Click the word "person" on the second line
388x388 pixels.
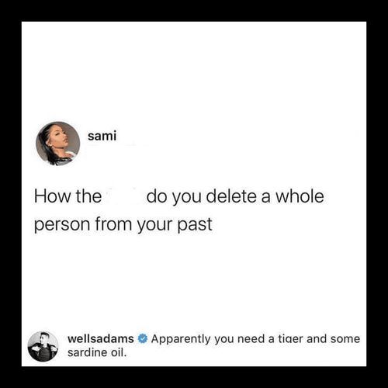pos(62,225)
